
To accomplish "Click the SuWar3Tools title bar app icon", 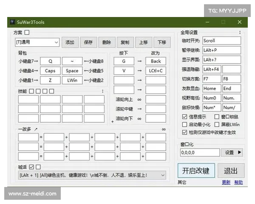I will pyautogui.click(x=12, y=22).
